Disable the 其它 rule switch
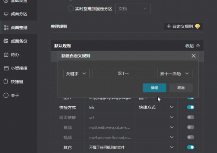This screenshot has width=217, height=153. [191, 147]
